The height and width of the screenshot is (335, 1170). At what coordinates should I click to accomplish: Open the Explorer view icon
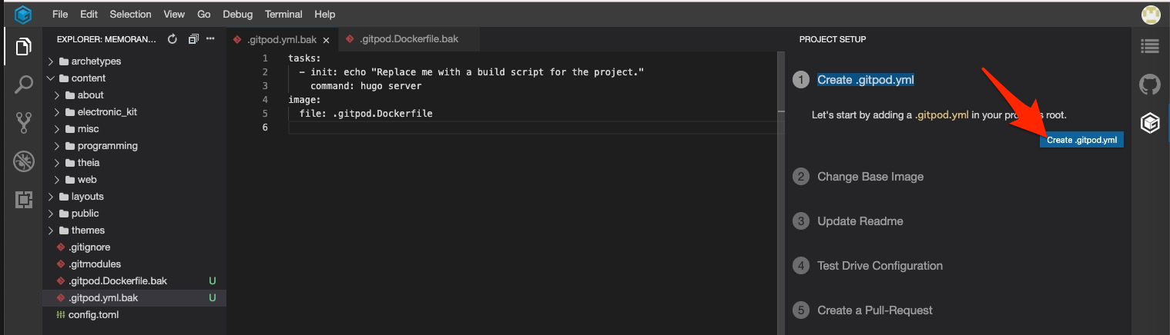point(23,46)
